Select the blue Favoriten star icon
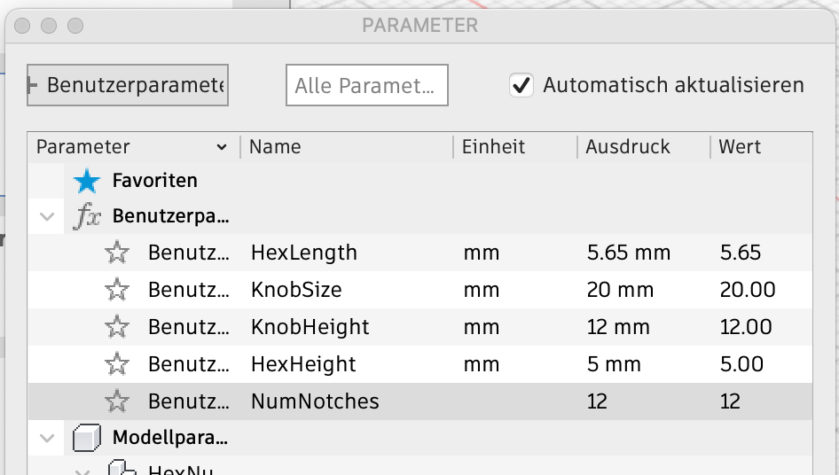This screenshot has width=839, height=475. (x=87, y=181)
